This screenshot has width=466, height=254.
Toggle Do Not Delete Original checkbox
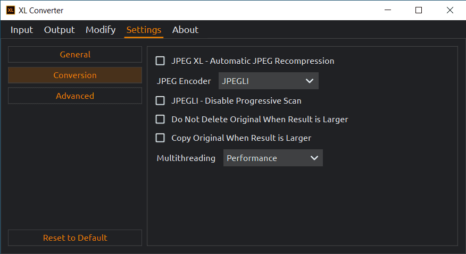[x=160, y=120]
